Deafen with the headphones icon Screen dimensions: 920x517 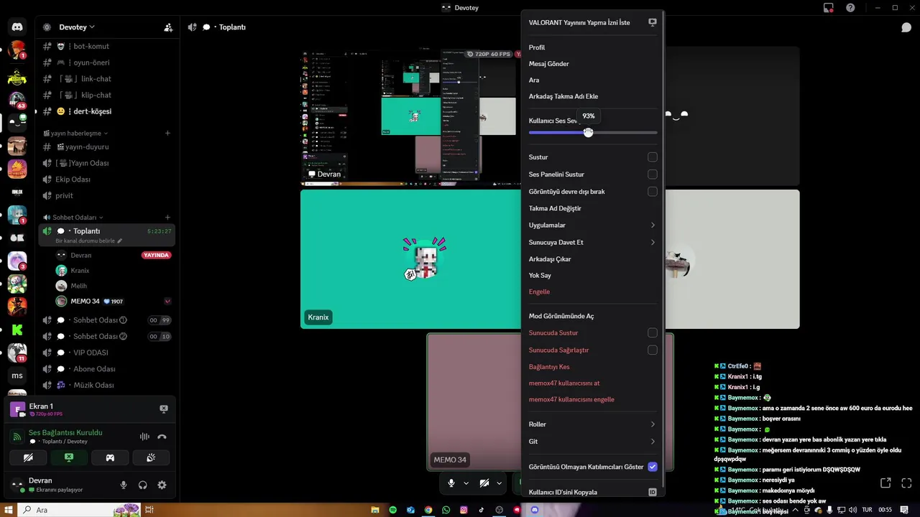click(142, 485)
